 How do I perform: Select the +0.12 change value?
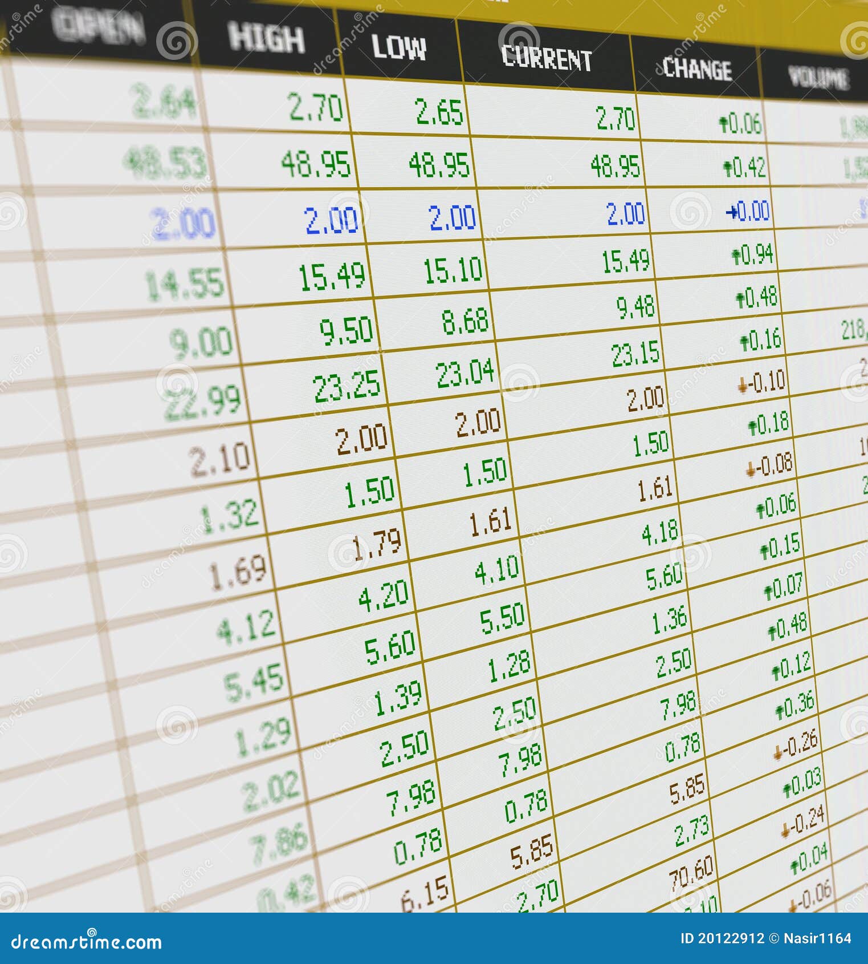pos(791,666)
